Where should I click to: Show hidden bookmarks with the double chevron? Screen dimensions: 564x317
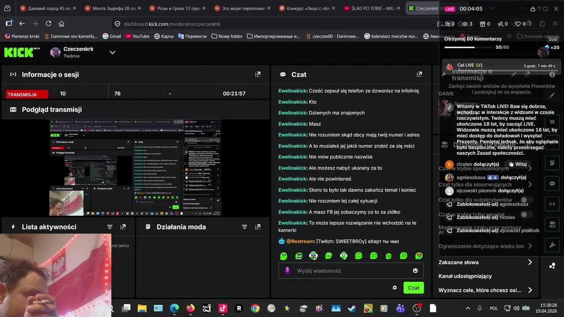[x=509, y=36]
